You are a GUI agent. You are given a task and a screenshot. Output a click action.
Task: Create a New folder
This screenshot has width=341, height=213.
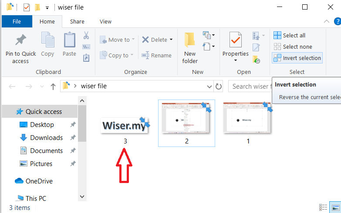click(190, 48)
